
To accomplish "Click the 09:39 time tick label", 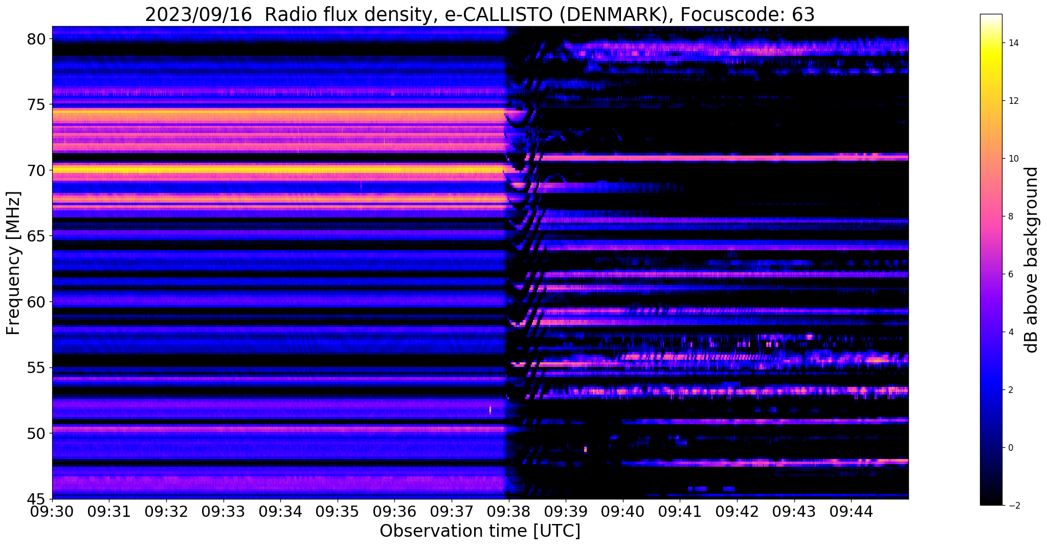I will [x=566, y=511].
